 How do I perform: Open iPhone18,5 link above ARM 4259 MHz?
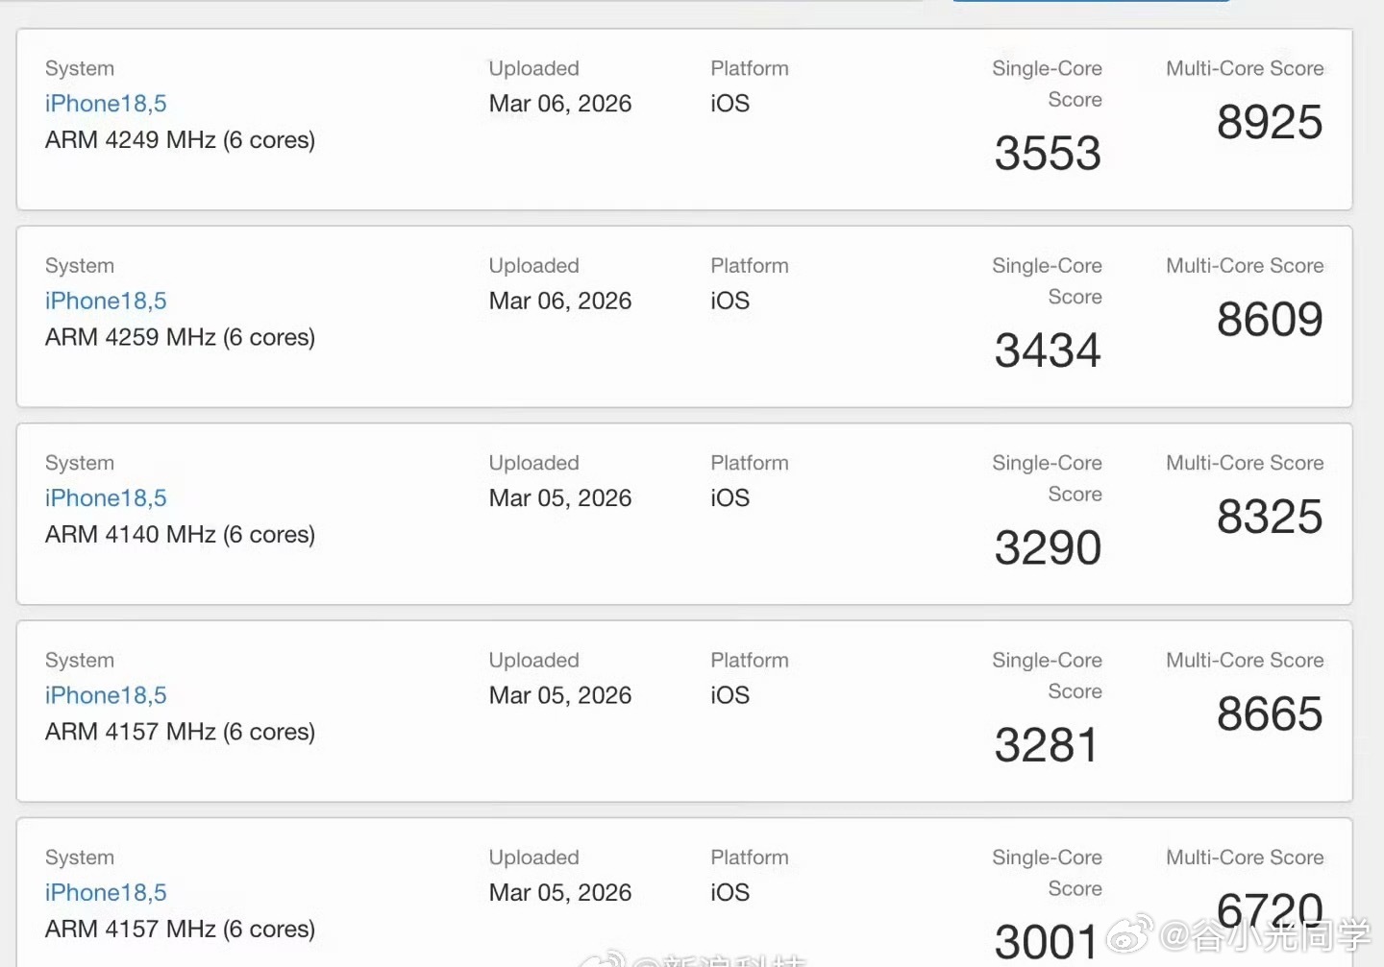pyautogui.click(x=106, y=301)
